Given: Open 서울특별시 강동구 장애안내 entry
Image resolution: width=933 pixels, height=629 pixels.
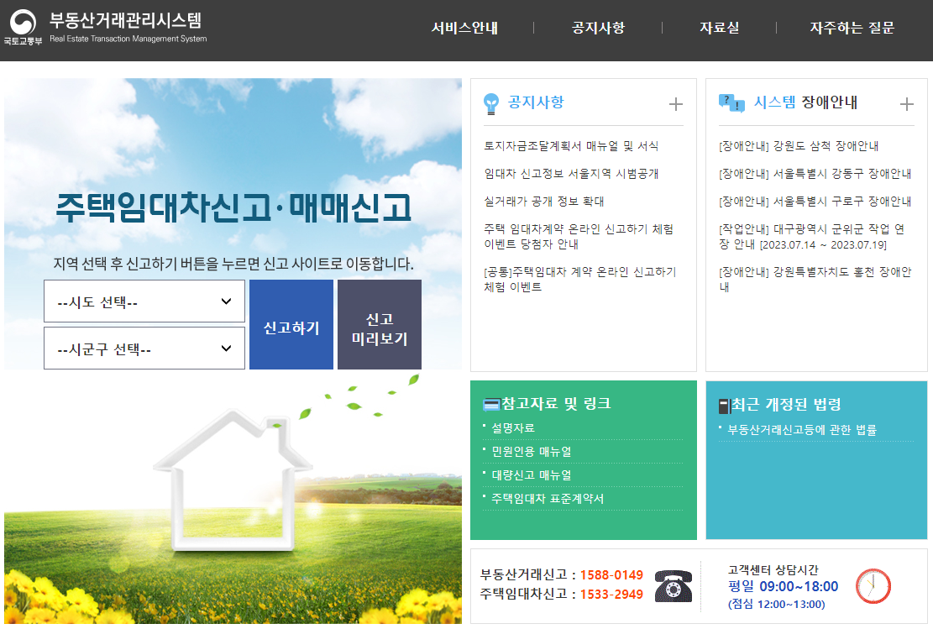Looking at the screenshot, I should (815, 174).
